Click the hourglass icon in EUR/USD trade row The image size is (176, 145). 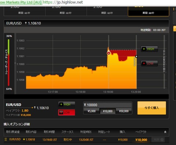pyautogui.click(x=5, y=139)
